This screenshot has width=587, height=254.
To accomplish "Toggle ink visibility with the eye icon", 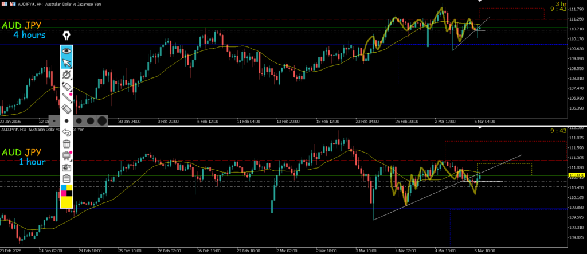I will point(67,50).
